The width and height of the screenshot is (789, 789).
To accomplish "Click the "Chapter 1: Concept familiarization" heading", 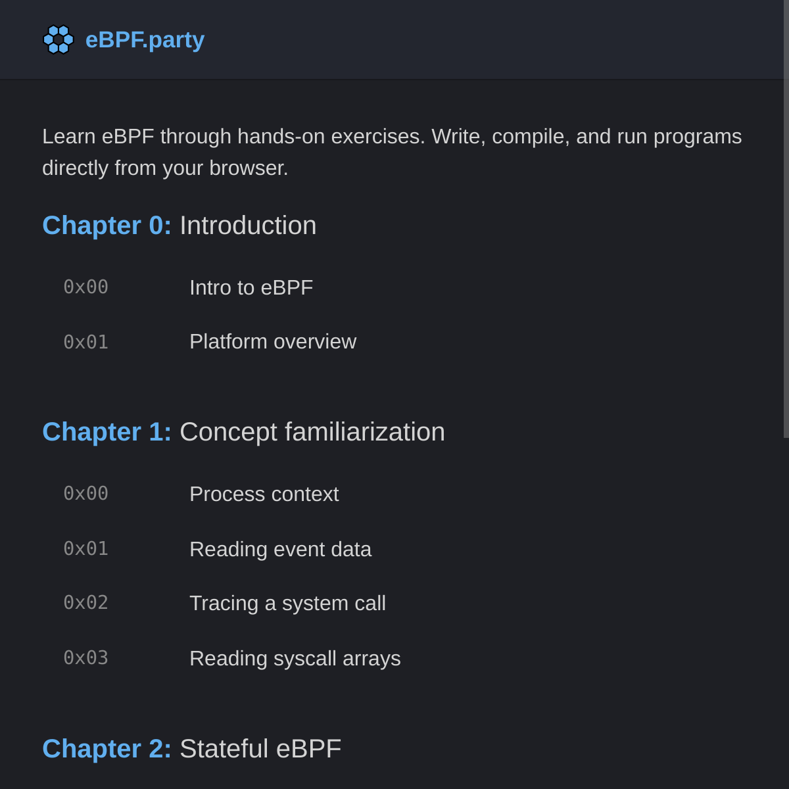I will pos(243,431).
